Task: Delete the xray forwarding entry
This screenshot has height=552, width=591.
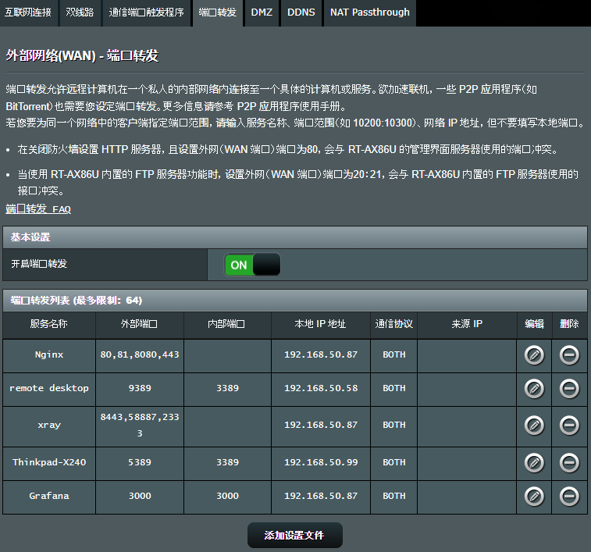Action: pos(569,426)
